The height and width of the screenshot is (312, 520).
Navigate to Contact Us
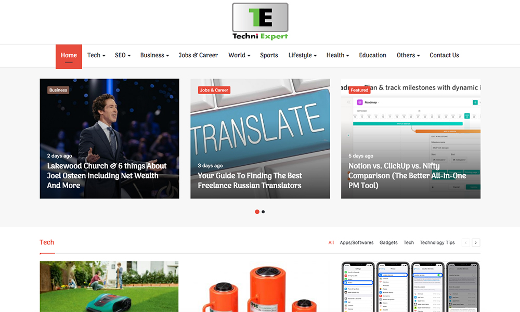pos(444,55)
